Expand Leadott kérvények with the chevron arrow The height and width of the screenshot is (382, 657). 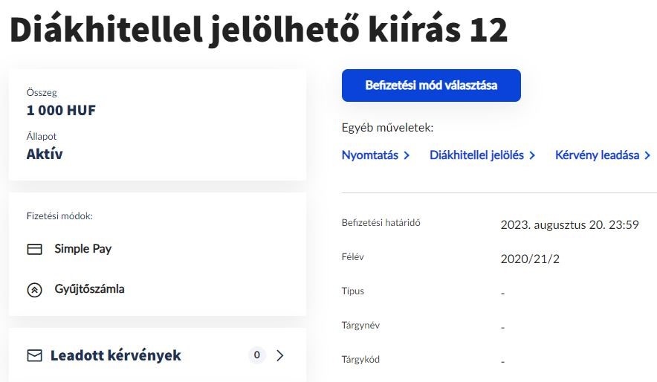(x=280, y=355)
